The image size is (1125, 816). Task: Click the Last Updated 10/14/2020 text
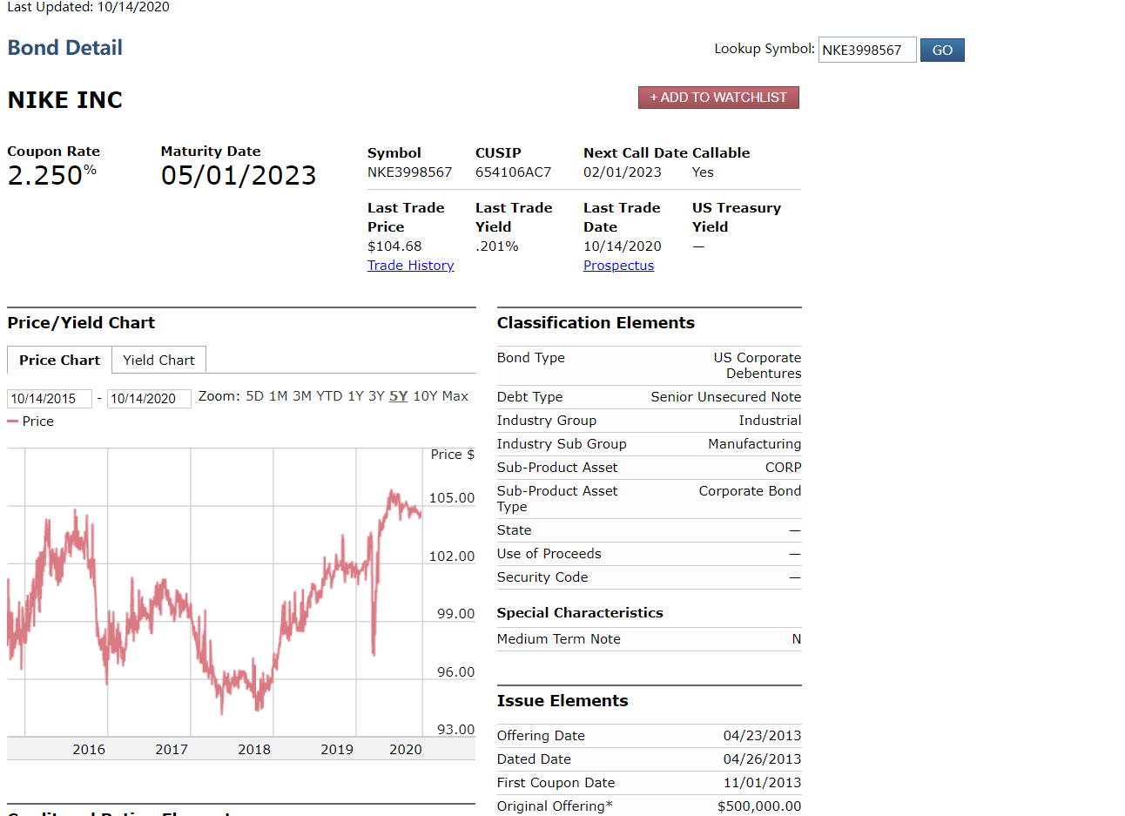click(88, 7)
